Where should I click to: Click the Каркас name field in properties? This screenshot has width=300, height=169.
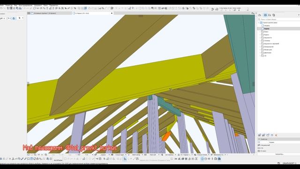284,142
